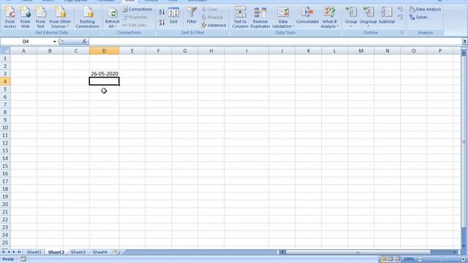Select cell D3 containing 26-05-2020
Viewport: 468px width, 263px height.
(104, 74)
